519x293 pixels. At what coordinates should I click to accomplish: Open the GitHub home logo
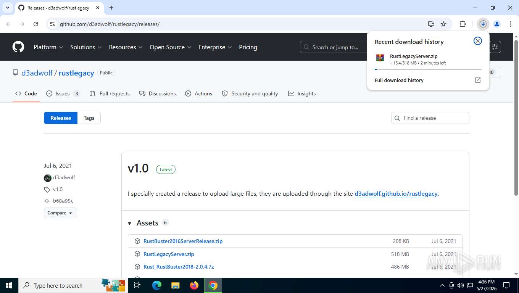click(18, 47)
